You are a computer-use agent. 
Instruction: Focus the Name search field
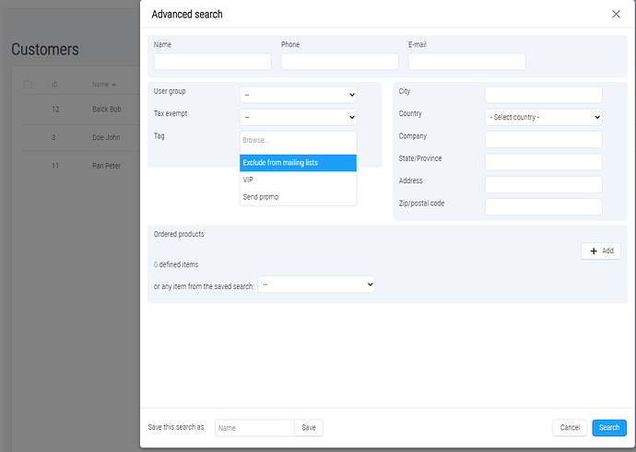212,62
